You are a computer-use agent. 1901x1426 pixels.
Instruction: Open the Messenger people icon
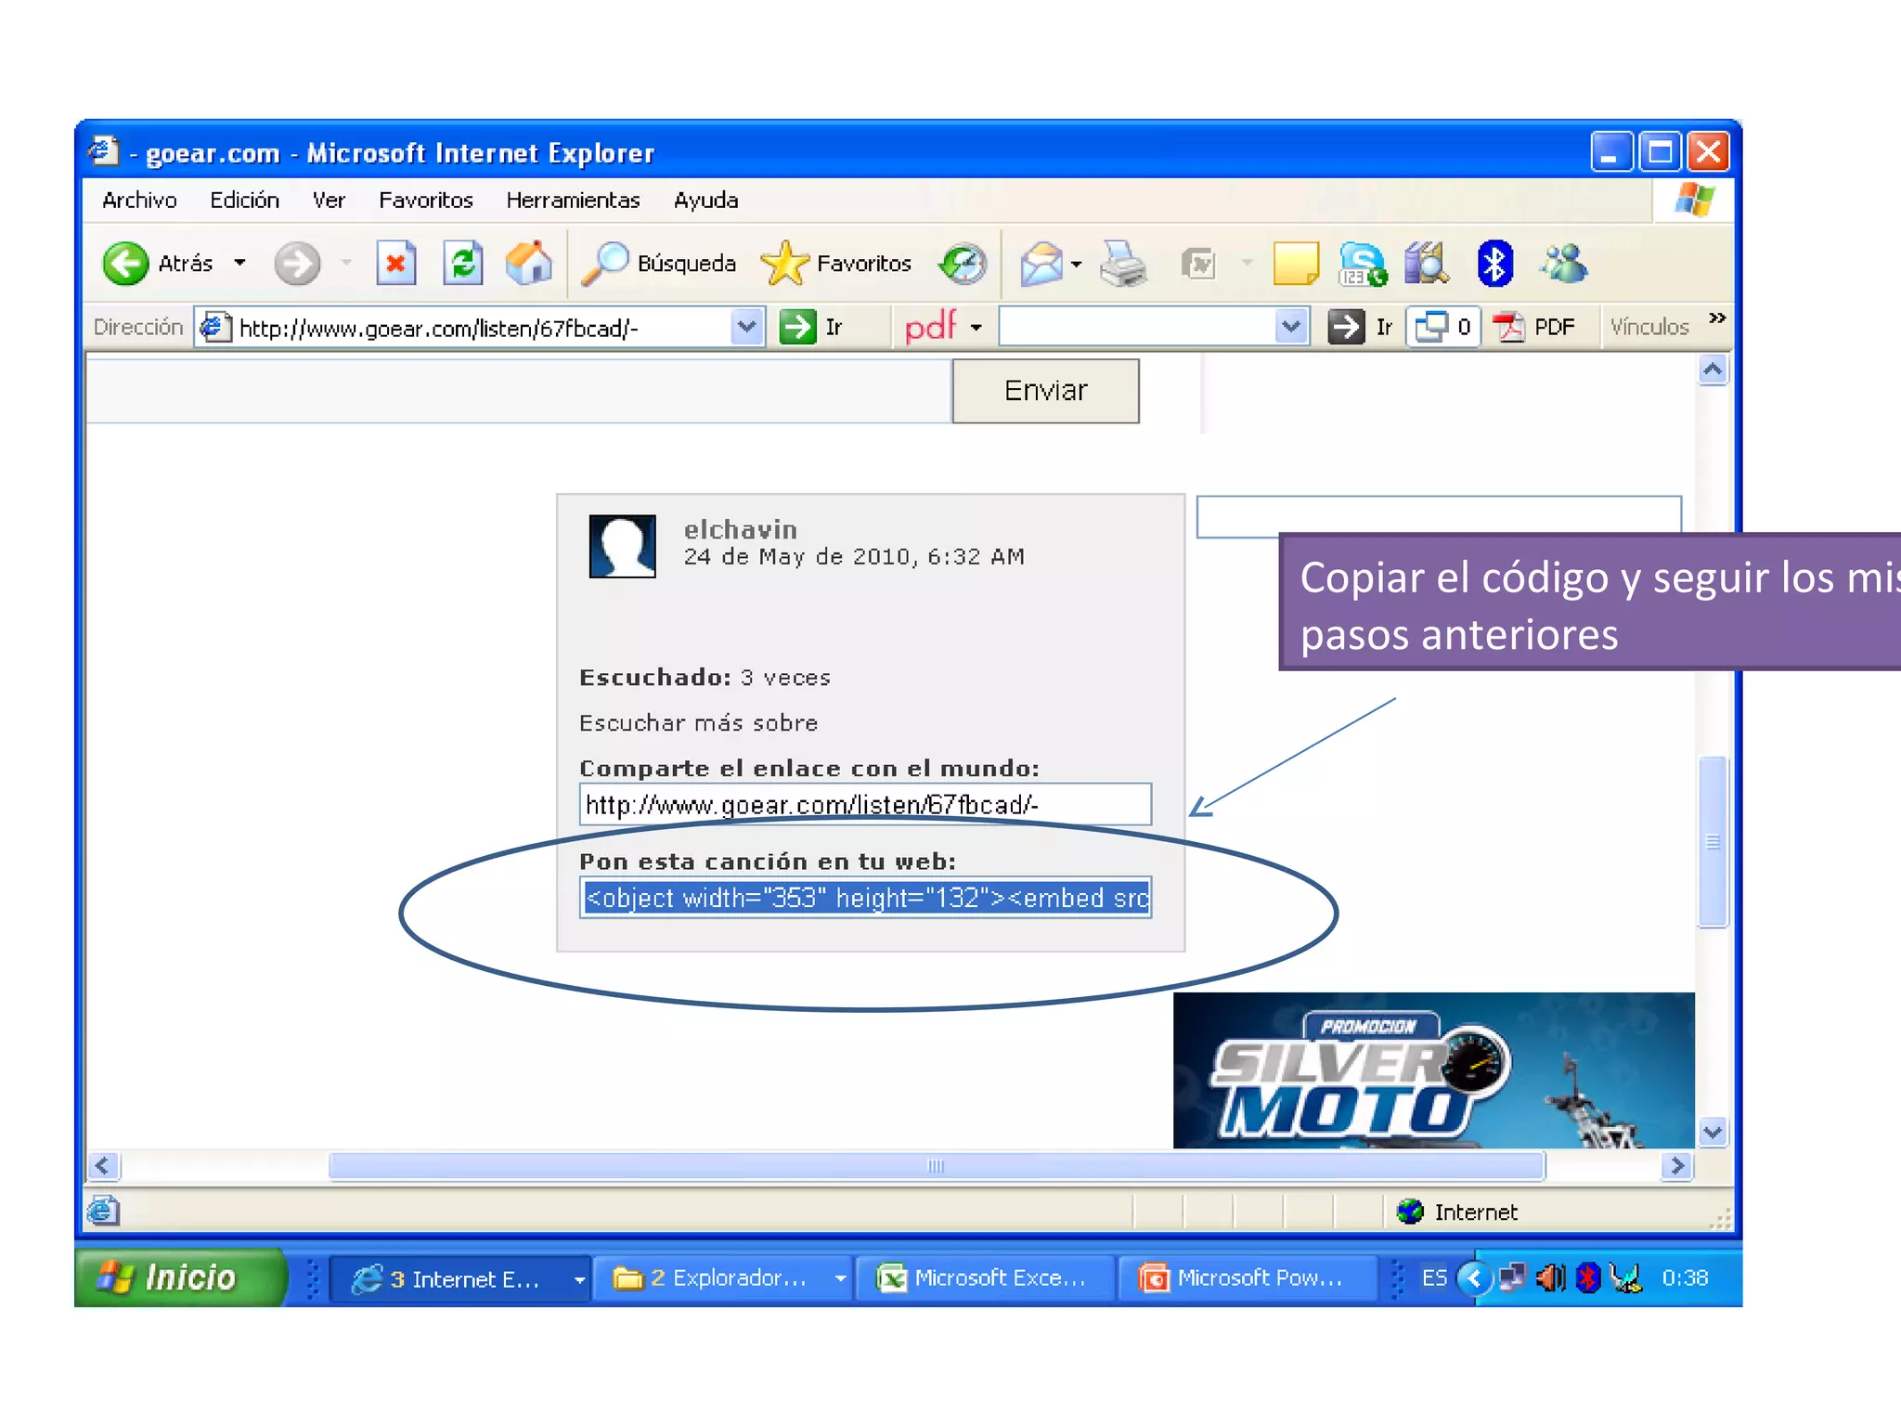click(x=1565, y=264)
